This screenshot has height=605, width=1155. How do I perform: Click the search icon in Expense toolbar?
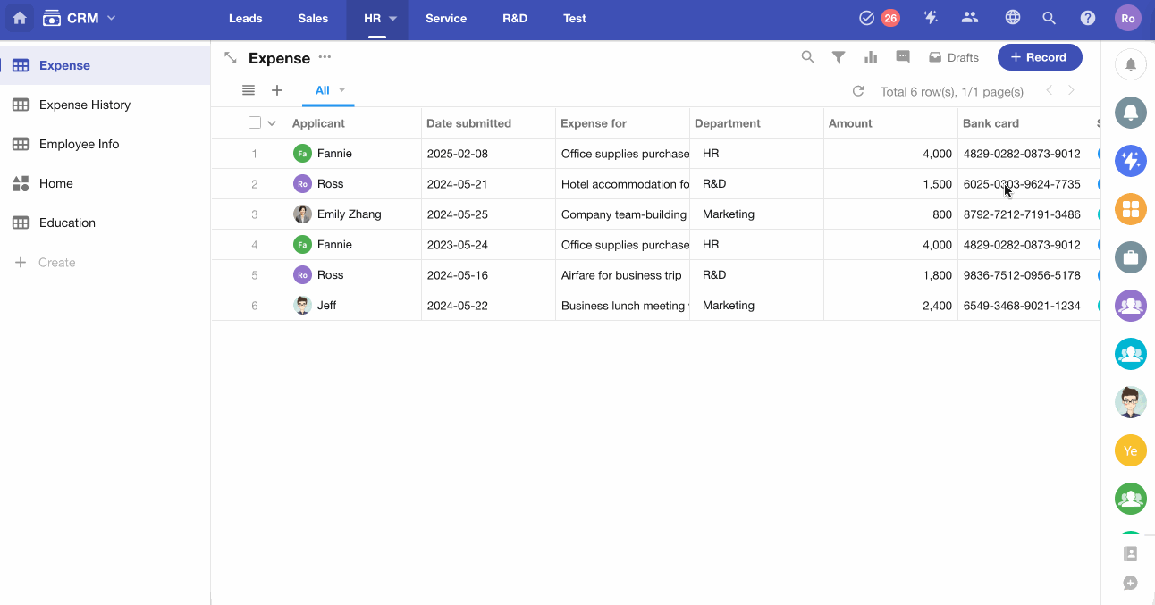[807, 57]
